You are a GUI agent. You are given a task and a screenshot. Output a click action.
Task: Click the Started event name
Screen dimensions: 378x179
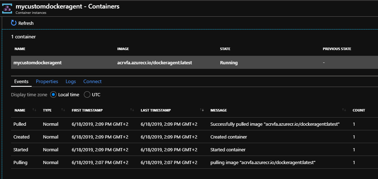[21, 150]
